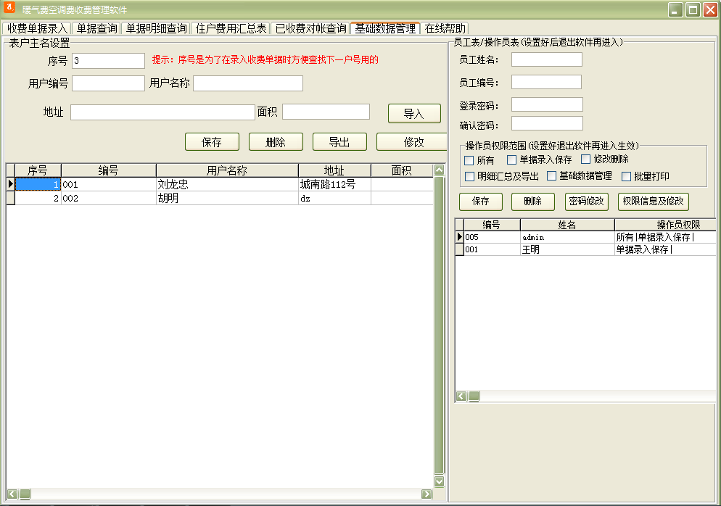Viewport: 721px width, 506px height.
Task: Click the 序号 input field
Action: (x=109, y=61)
